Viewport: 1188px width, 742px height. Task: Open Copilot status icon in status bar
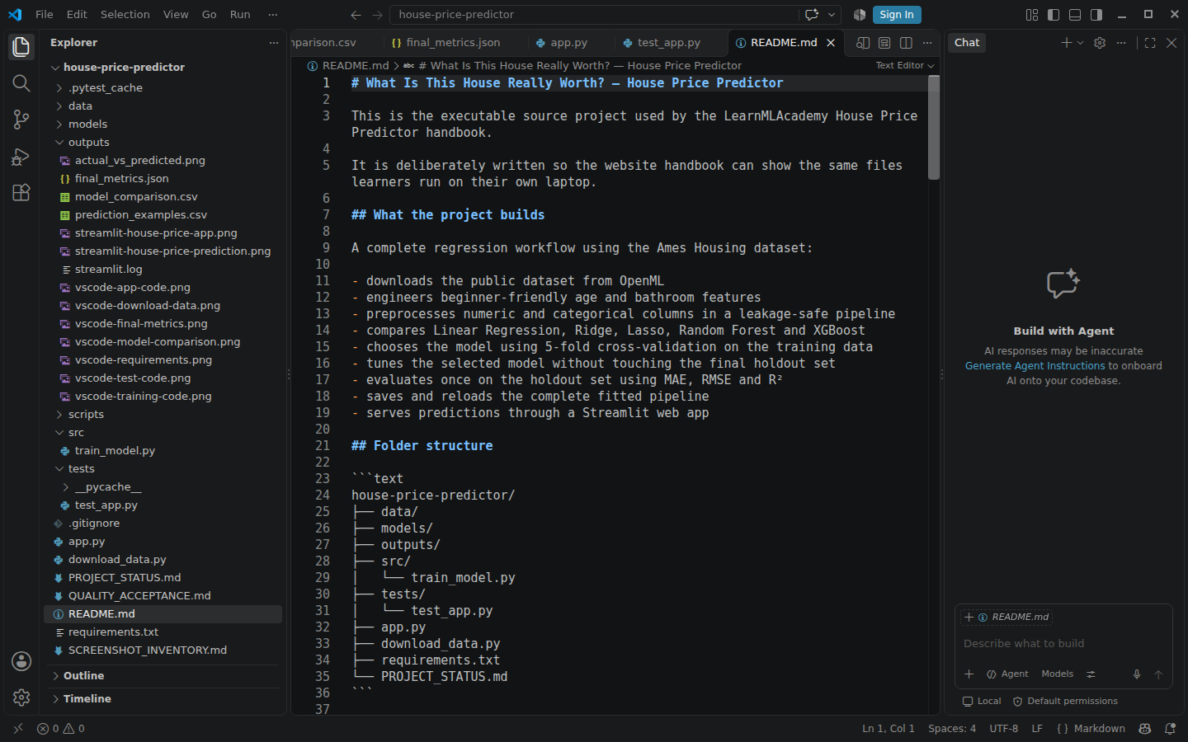tap(1145, 729)
